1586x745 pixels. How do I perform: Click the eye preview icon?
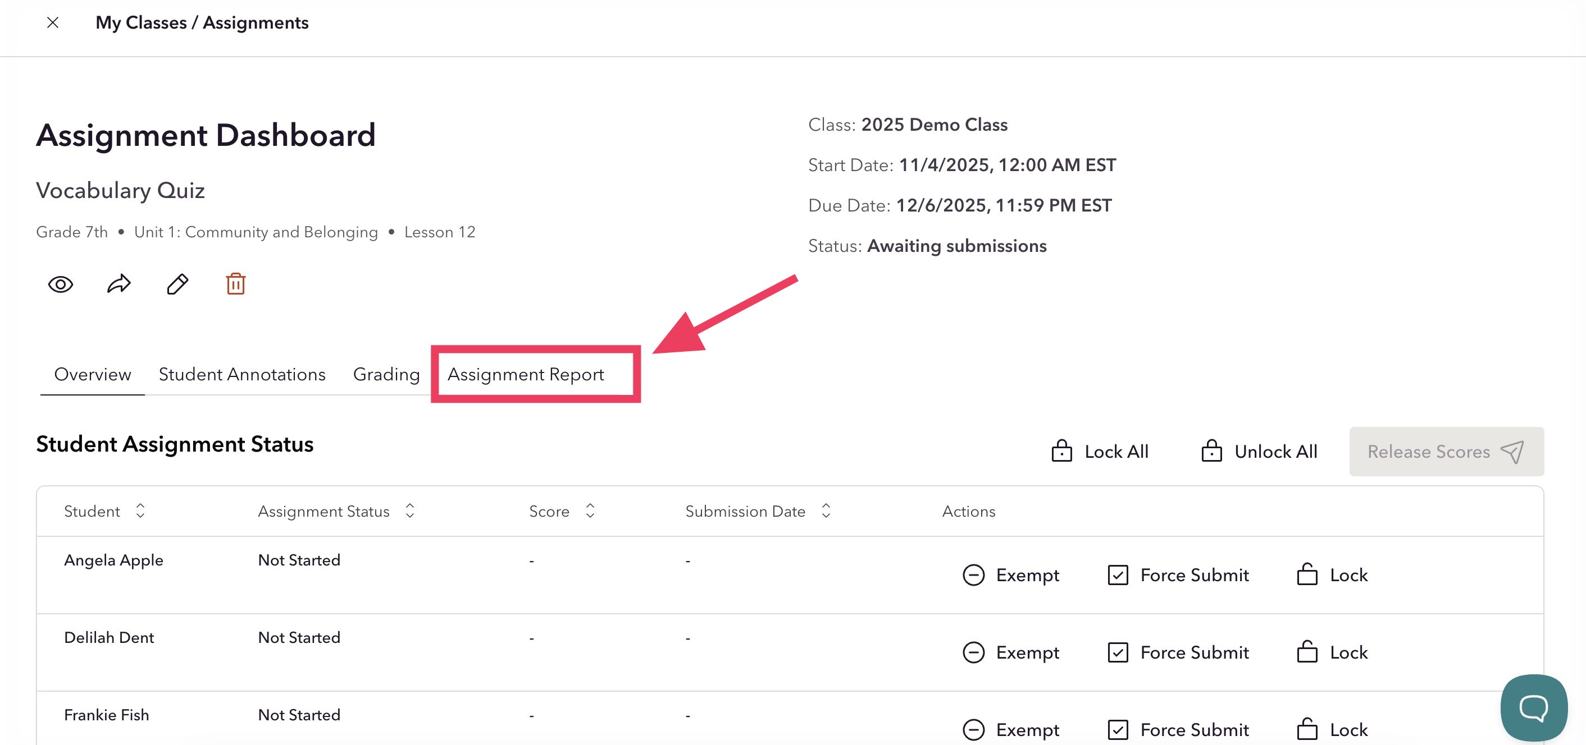point(60,284)
